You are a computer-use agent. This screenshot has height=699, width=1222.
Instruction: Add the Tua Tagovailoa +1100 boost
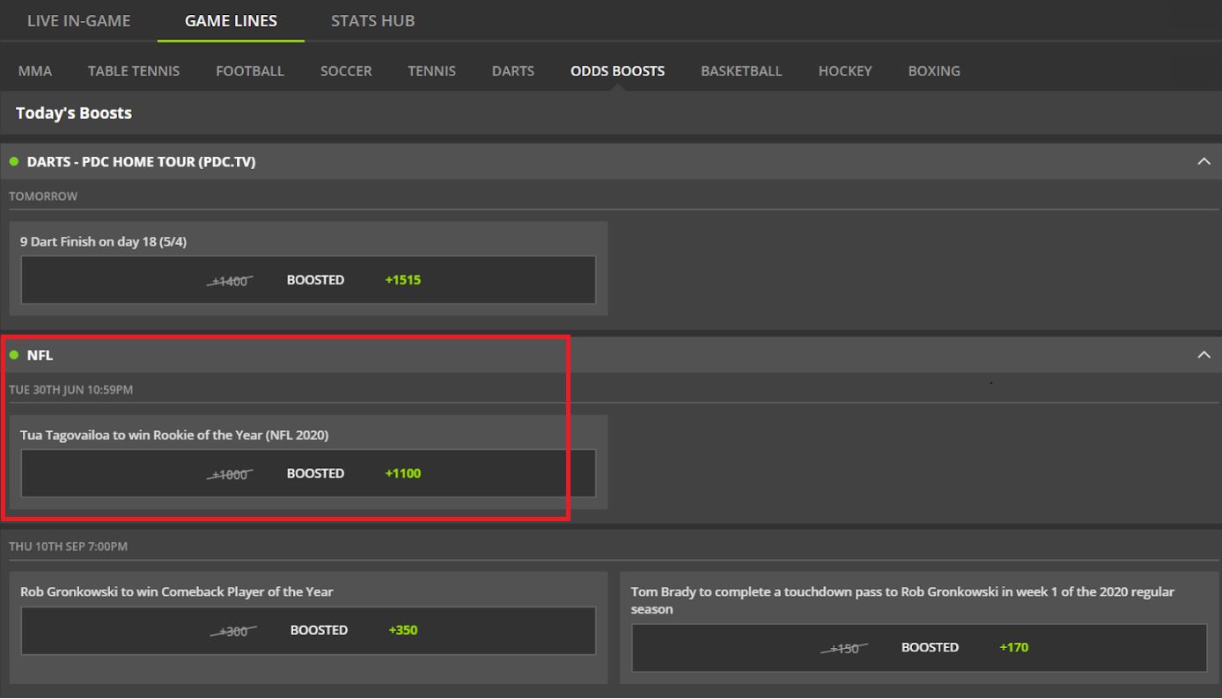(x=308, y=474)
